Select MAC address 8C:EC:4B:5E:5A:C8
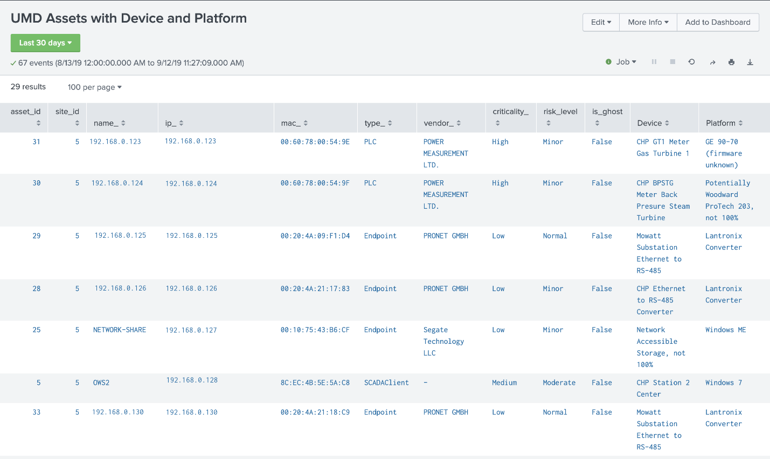The image size is (770, 459). tap(315, 383)
